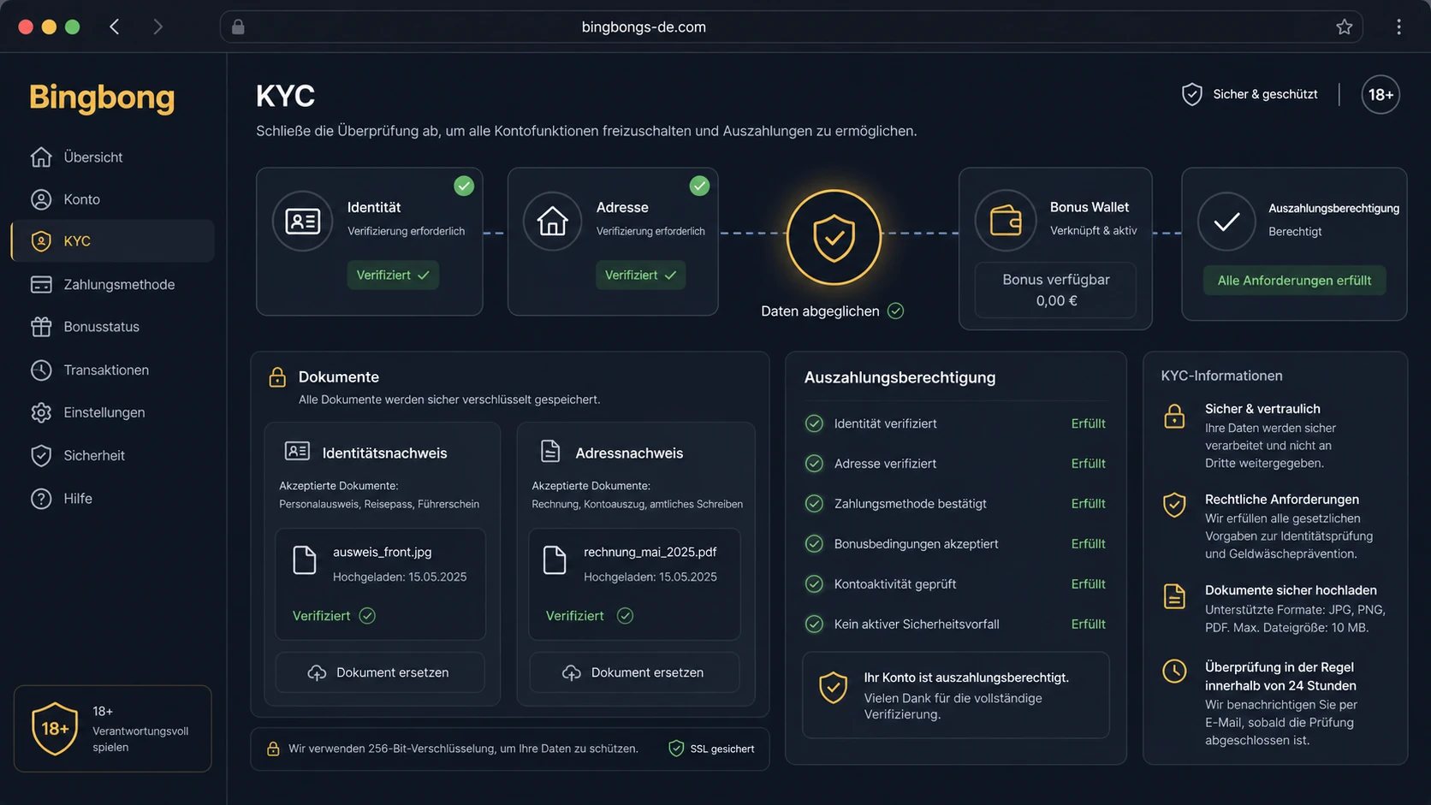Image resolution: width=1431 pixels, height=805 pixels.
Task: Click the Bingbong logo
Action: 102,98
